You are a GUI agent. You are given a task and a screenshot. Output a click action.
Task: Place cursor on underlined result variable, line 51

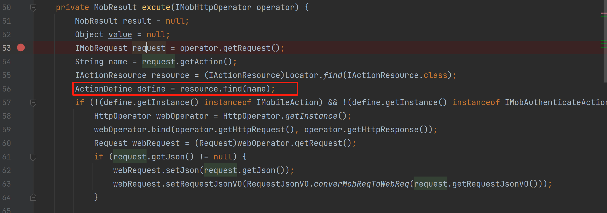pyautogui.click(x=137, y=21)
